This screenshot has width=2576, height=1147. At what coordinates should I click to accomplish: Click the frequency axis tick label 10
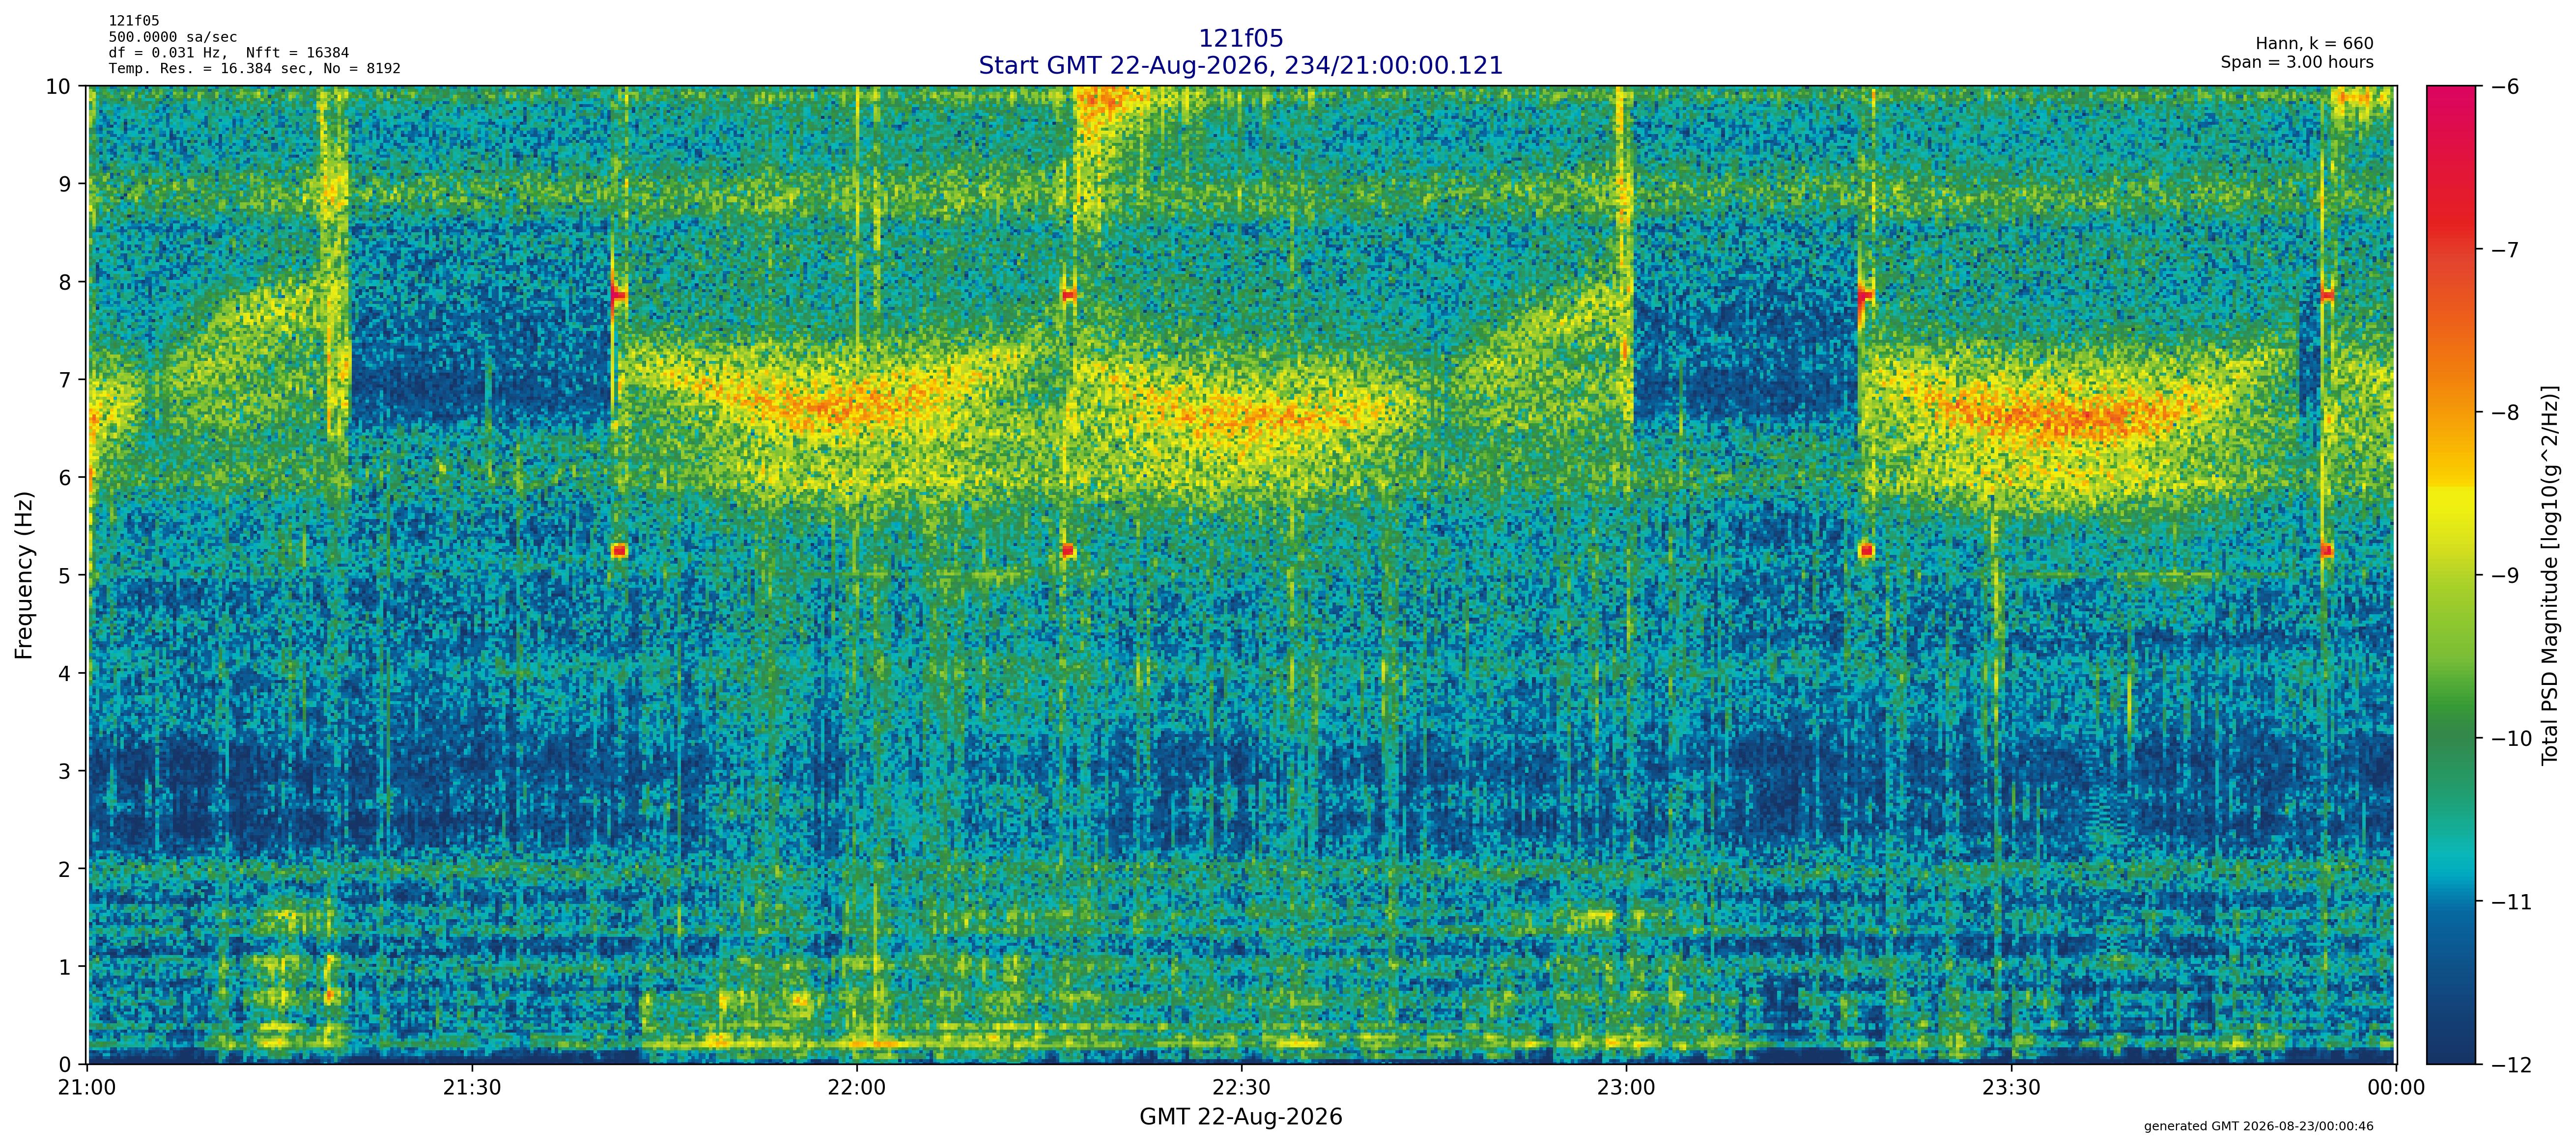pyautogui.click(x=59, y=87)
